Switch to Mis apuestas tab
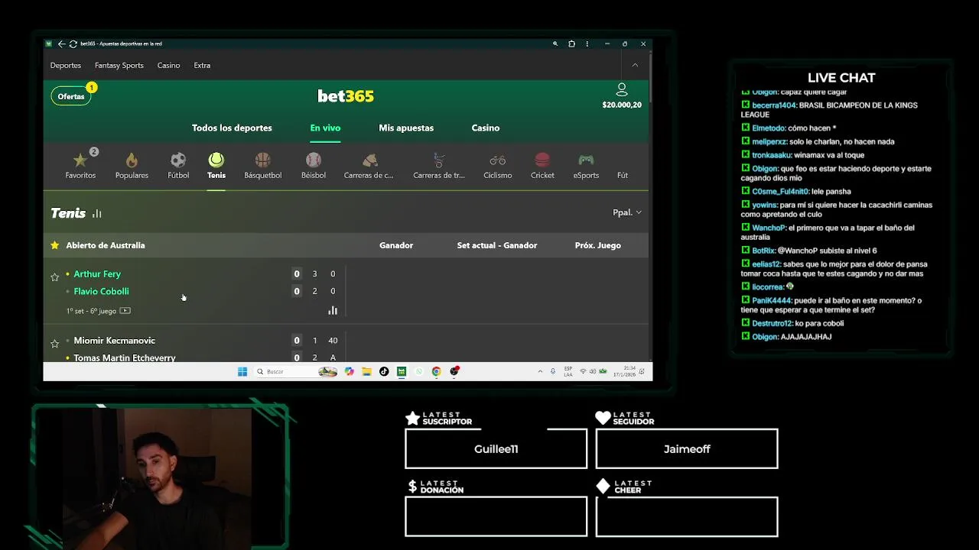 click(x=406, y=128)
